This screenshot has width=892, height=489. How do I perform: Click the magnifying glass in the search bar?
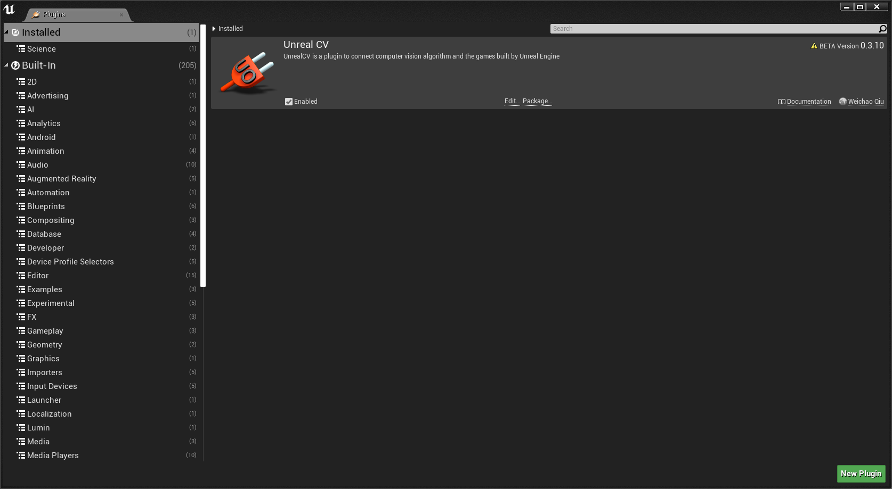tap(882, 28)
